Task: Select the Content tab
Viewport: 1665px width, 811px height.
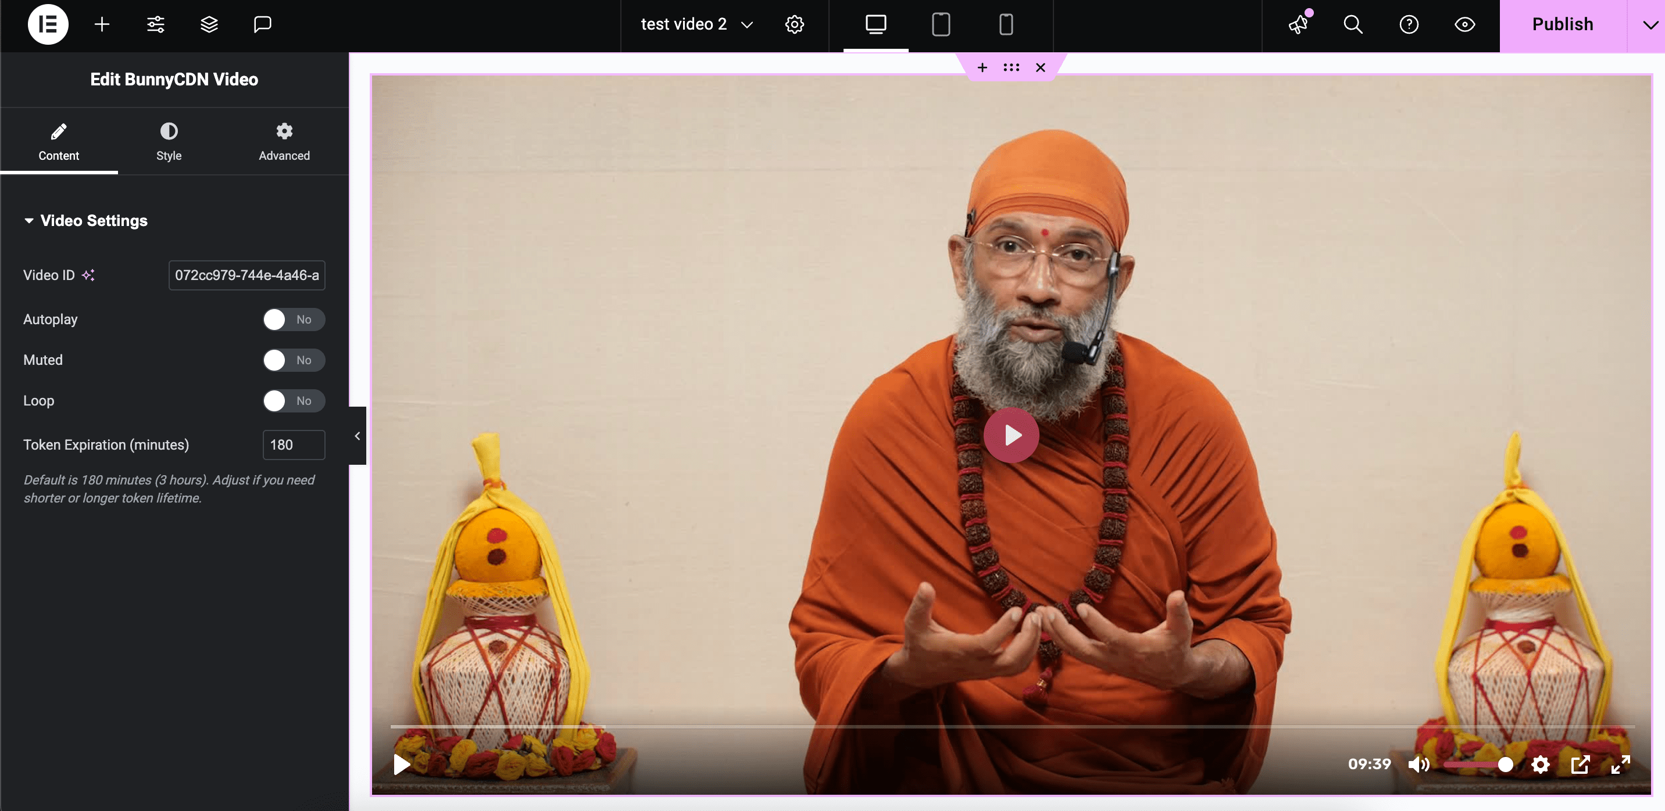Action: (59, 142)
